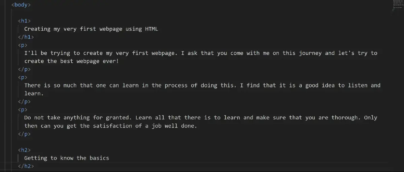Place cursor on the opening h1 tag
404x172 pixels.
(24, 21)
